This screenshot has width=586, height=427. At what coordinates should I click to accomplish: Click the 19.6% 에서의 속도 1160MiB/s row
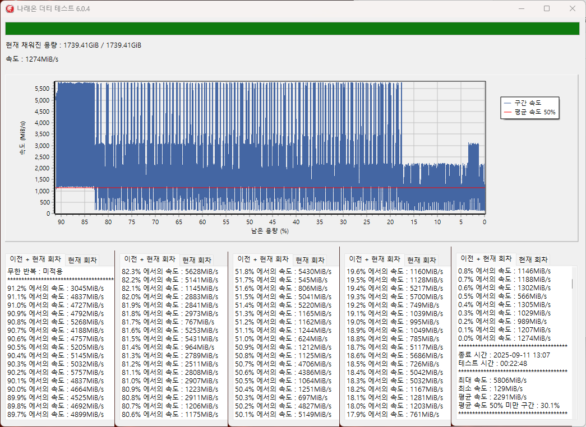395,272
